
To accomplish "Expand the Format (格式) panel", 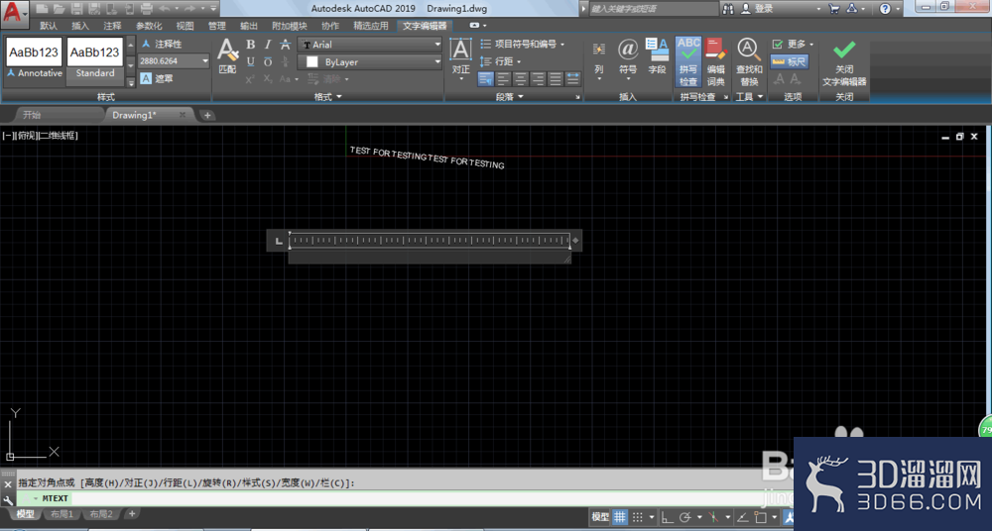I will click(327, 97).
